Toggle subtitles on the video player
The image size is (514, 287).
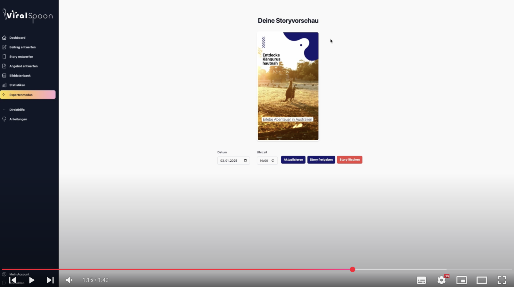click(x=421, y=280)
